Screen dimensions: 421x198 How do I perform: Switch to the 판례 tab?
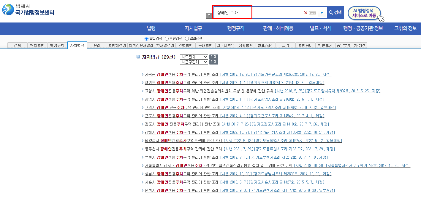tap(97, 45)
